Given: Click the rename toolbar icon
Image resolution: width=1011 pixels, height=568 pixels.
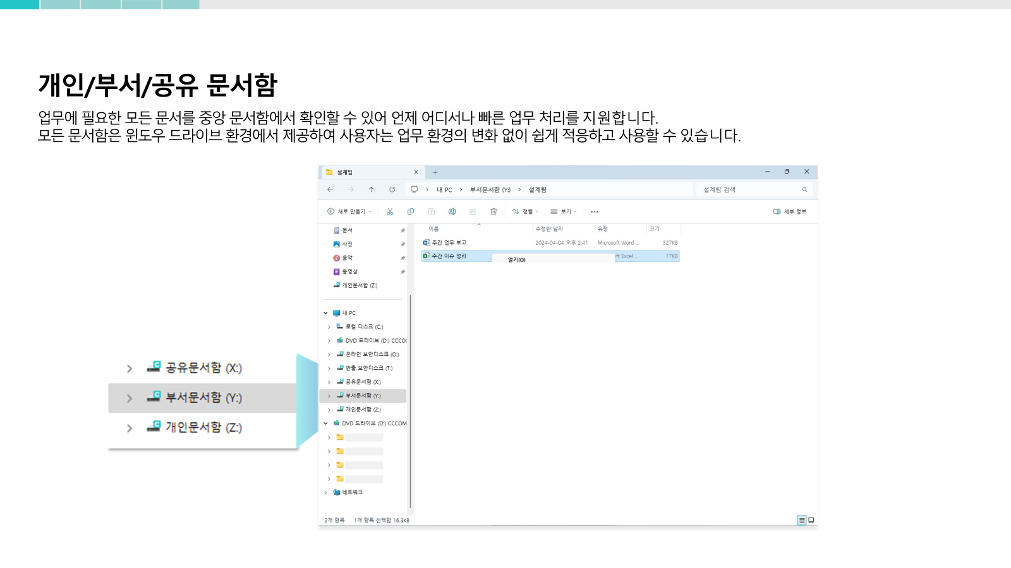Looking at the screenshot, I should pos(452,211).
